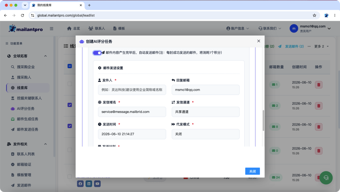340x192 pixels.
Task: Go to 联系人 in the top nav
Action: pyautogui.click(x=97, y=29)
